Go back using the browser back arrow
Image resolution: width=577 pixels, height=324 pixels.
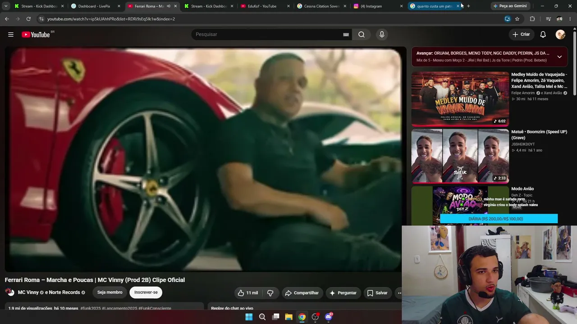coord(7,19)
